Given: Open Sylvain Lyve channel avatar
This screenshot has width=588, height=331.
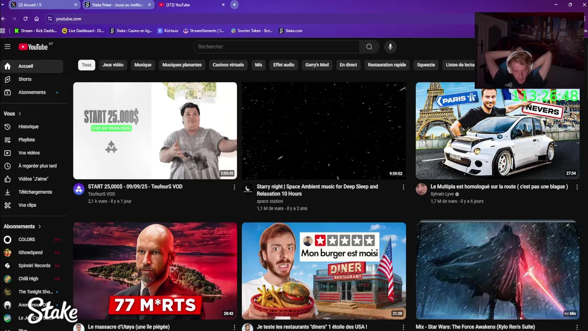Looking at the screenshot, I should coord(421,189).
